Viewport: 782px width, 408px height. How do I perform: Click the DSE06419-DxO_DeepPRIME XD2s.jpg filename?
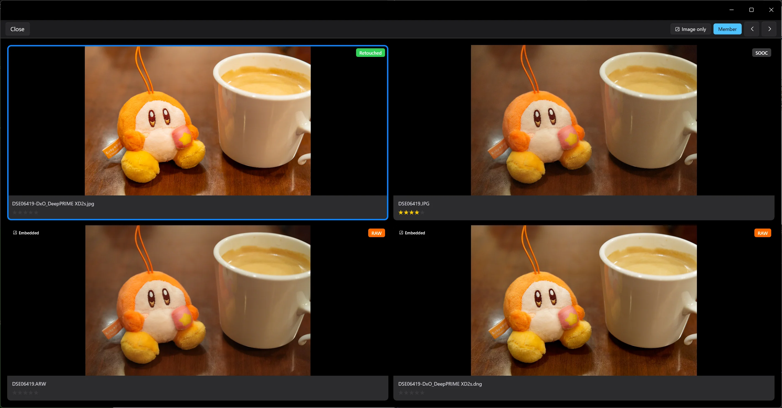[x=53, y=203]
